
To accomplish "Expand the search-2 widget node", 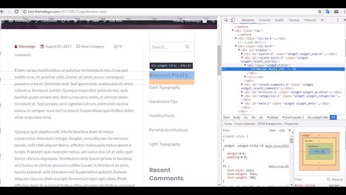I will [x=242, y=54].
